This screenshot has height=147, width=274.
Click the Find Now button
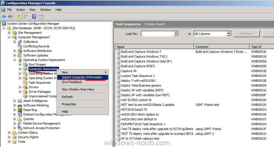point(246,34)
